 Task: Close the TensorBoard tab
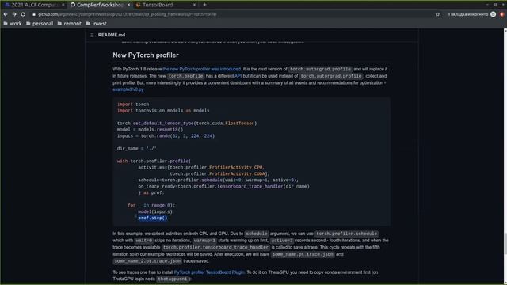194,5
